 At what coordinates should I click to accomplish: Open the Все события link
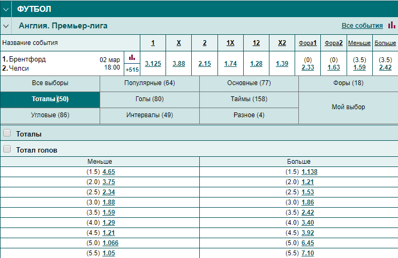(362, 26)
